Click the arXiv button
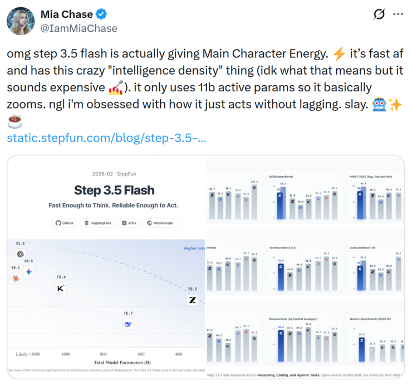Image resolution: width=412 pixels, height=386 pixels. click(x=129, y=223)
